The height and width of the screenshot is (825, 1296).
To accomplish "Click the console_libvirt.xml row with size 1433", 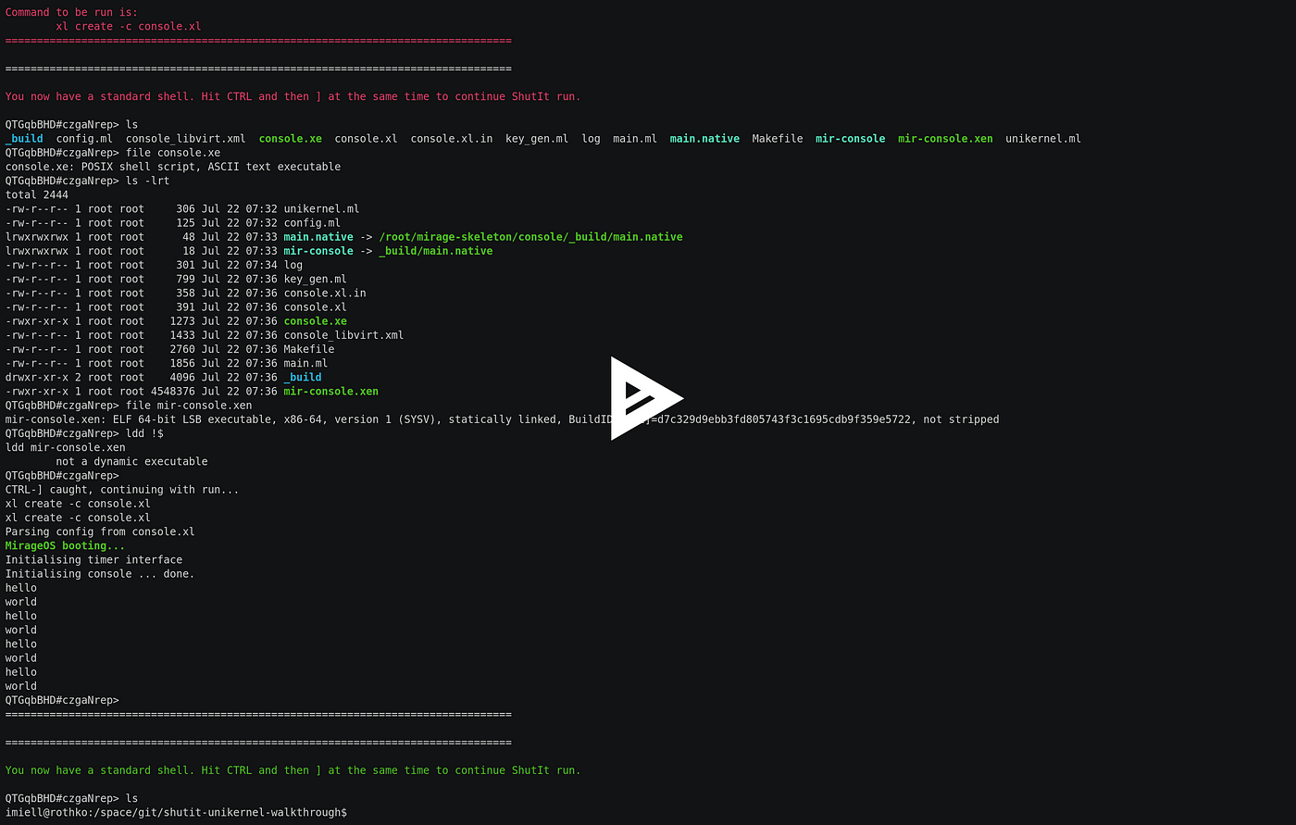I will (x=205, y=335).
